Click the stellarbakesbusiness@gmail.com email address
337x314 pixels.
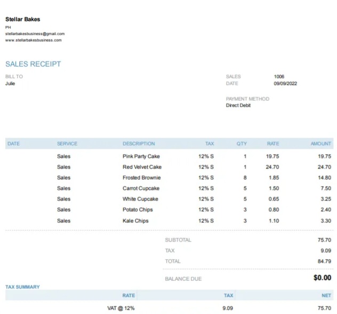(x=35, y=34)
